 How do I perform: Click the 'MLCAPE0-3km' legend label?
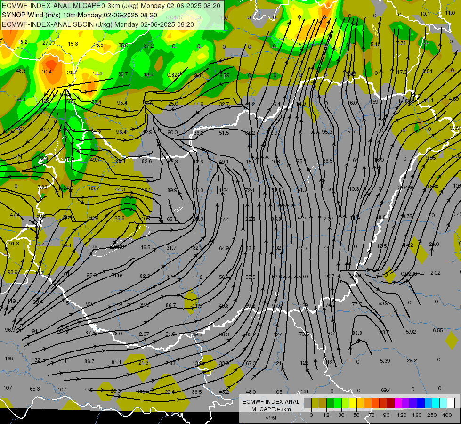[271, 409]
